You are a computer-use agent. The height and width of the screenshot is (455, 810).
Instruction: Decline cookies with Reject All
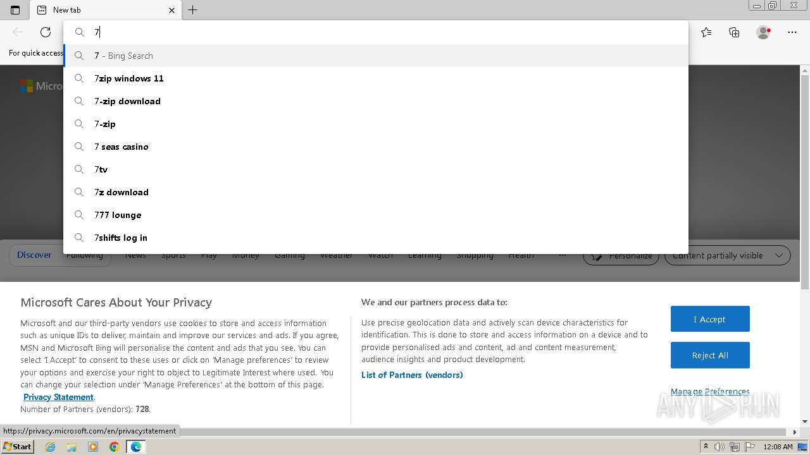tap(710, 355)
